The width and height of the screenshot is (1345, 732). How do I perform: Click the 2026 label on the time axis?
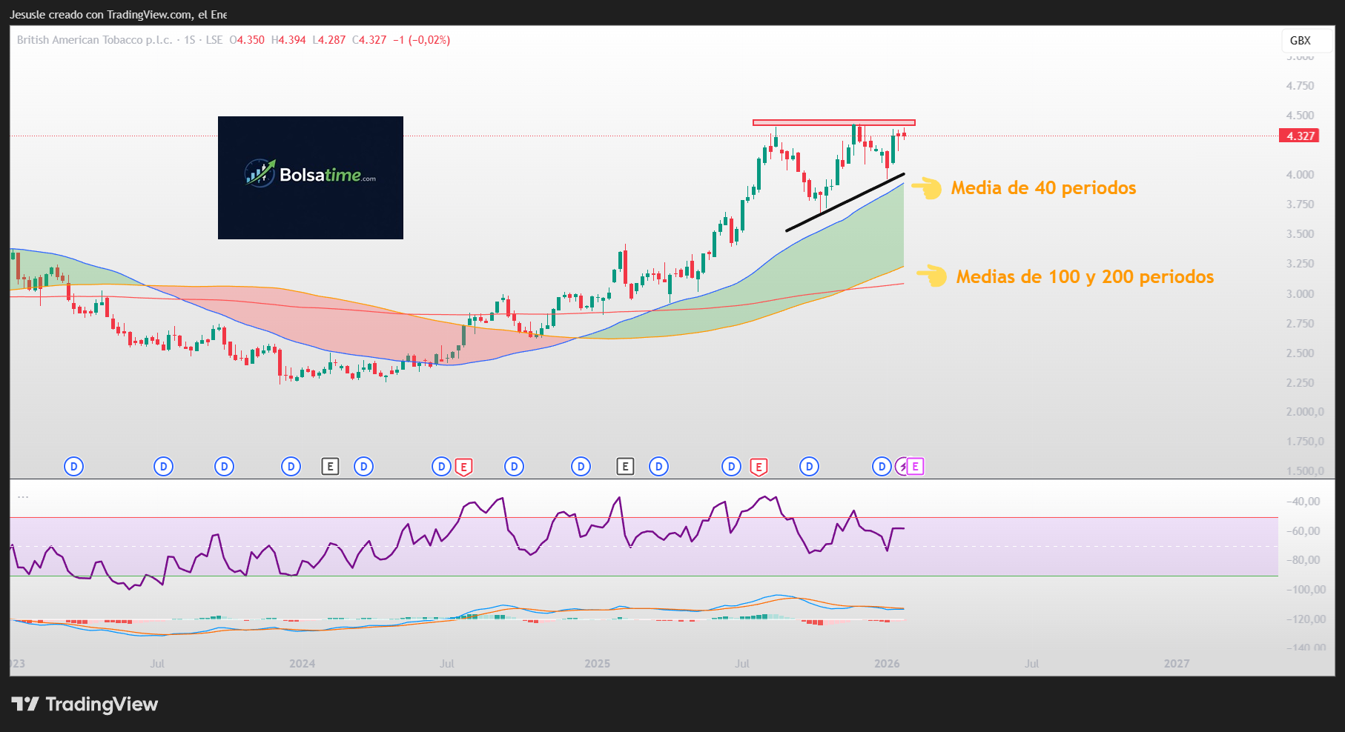click(887, 663)
